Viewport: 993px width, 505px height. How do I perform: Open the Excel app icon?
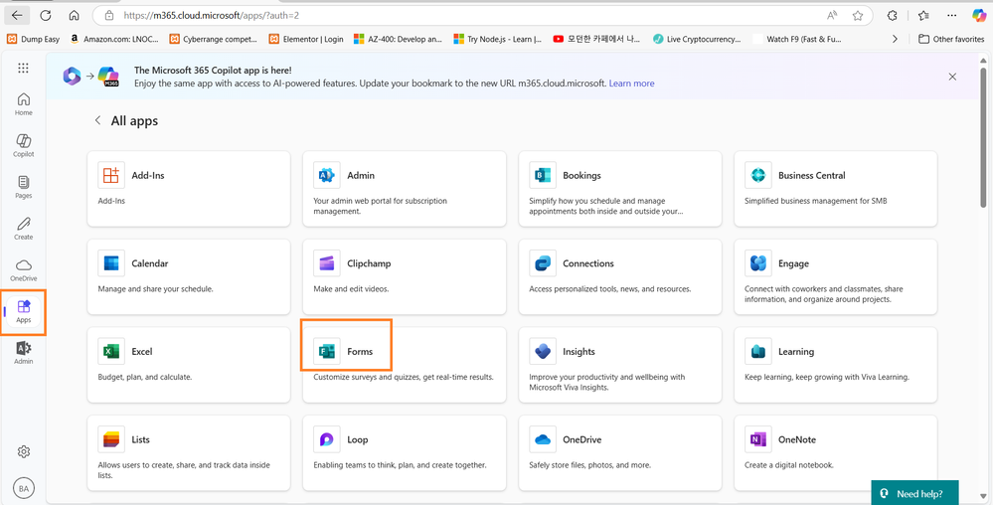point(110,352)
